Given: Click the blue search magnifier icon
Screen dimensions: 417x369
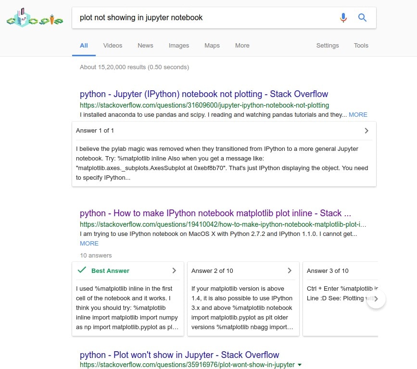Looking at the screenshot, I should point(362,18).
